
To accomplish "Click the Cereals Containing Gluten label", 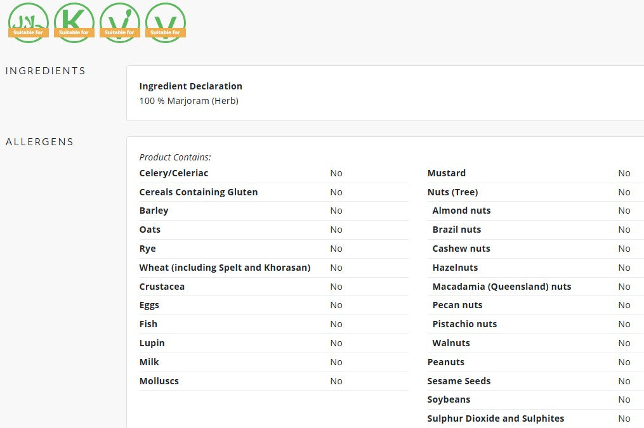I will coord(199,192).
